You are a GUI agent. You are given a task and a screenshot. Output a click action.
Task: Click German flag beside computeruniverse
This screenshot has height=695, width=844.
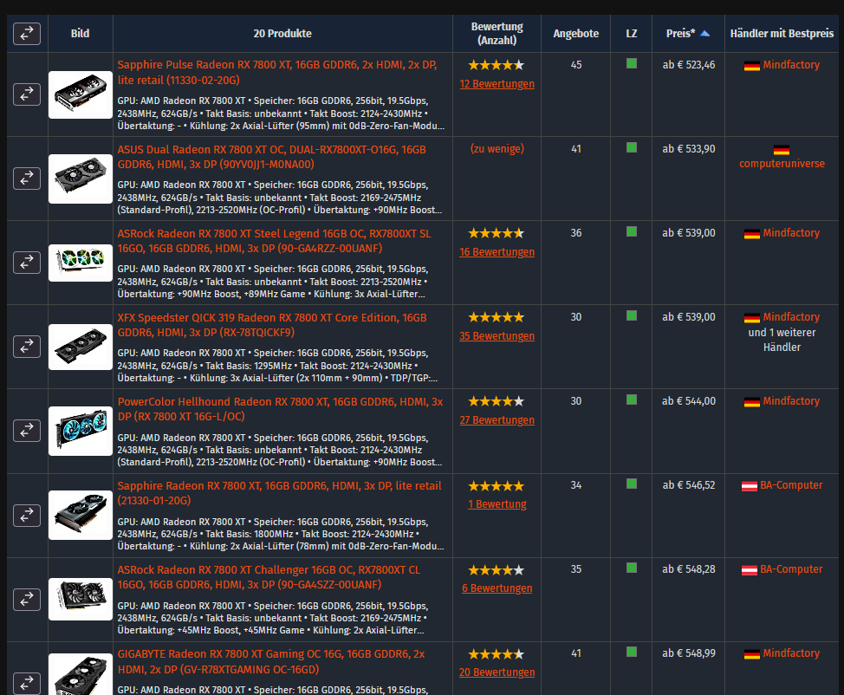pyautogui.click(x=782, y=150)
